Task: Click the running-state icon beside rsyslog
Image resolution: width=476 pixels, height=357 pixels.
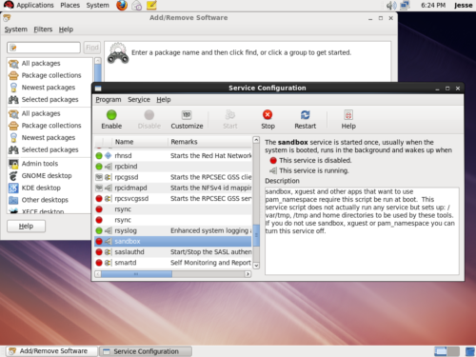Action: (109, 230)
